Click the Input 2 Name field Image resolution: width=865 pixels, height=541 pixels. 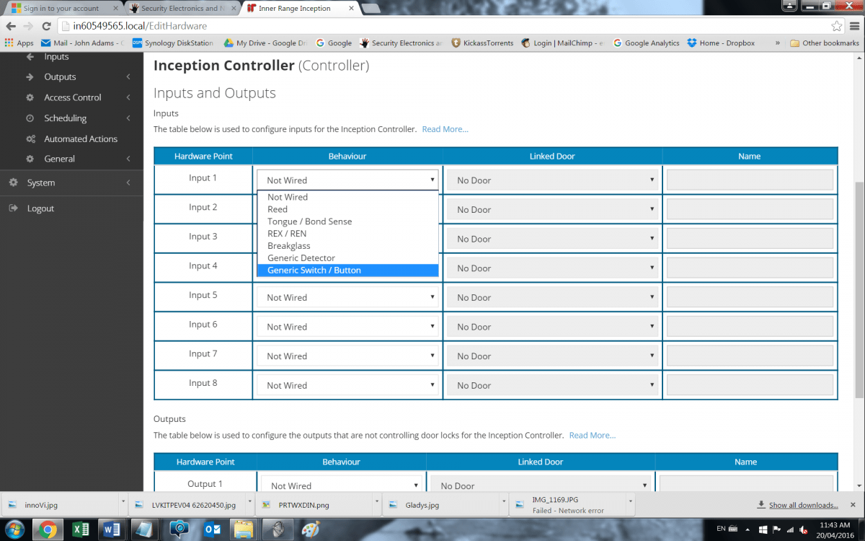tap(750, 210)
